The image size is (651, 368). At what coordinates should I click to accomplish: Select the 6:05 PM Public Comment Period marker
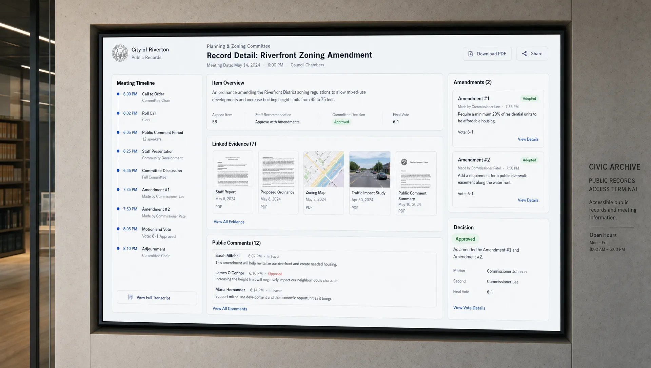118,132
